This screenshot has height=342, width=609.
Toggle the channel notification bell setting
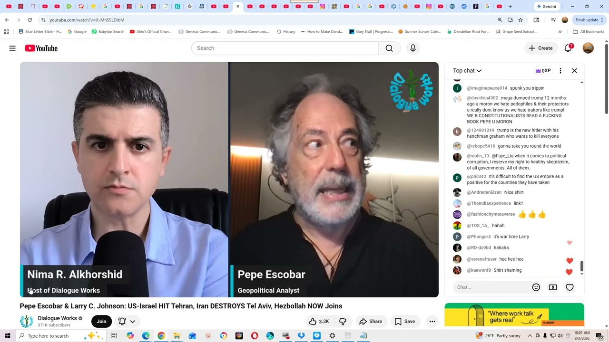(x=122, y=322)
